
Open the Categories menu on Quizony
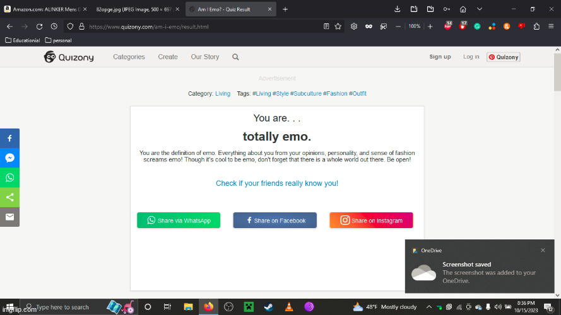coord(129,57)
